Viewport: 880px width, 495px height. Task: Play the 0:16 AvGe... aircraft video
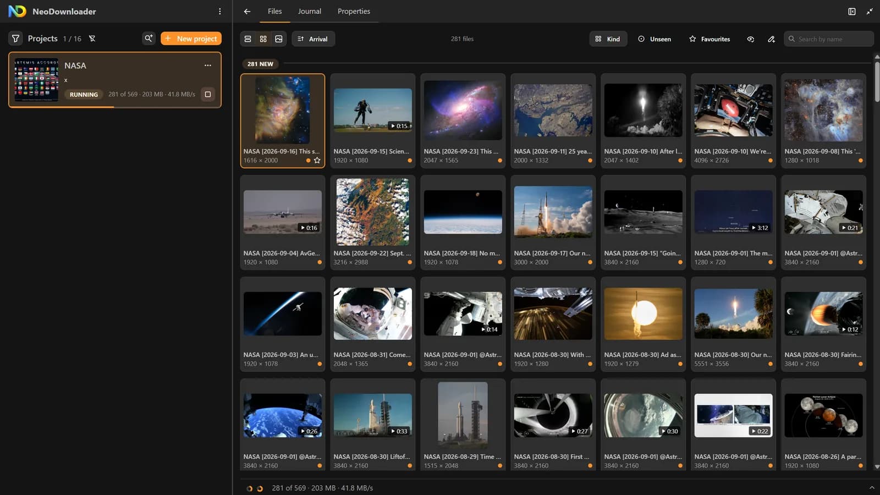pyautogui.click(x=283, y=212)
